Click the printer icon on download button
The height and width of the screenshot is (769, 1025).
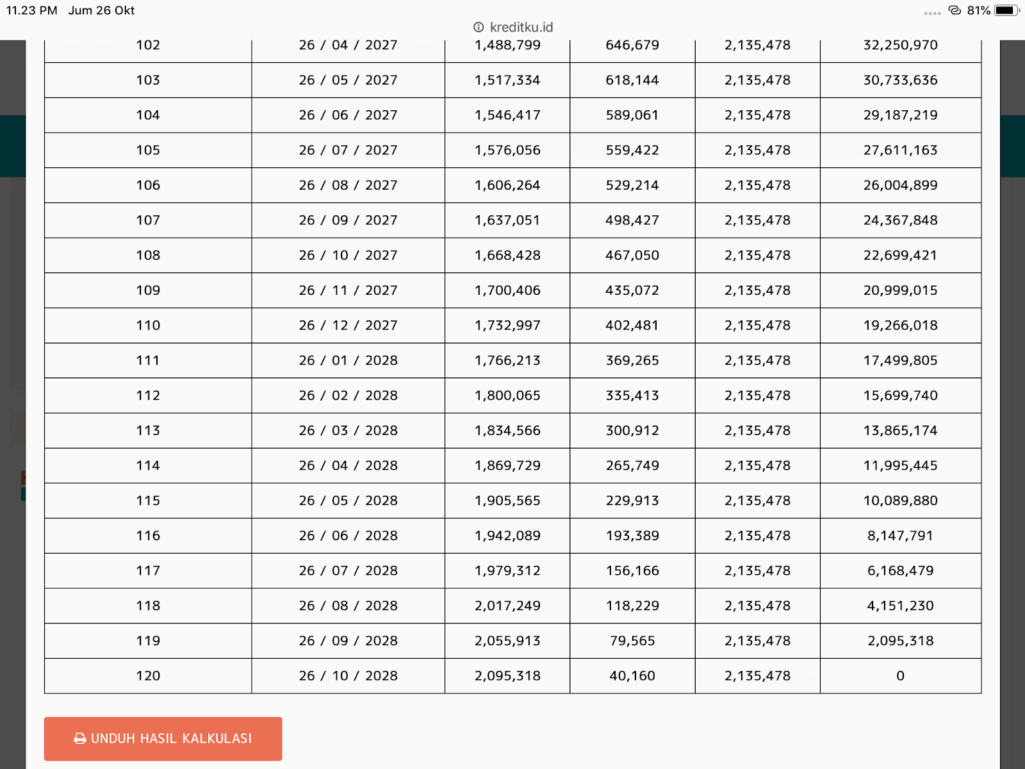80,739
